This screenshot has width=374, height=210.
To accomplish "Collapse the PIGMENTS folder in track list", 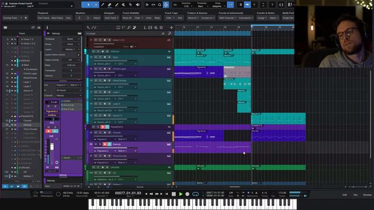I will (x=20, y=116).
